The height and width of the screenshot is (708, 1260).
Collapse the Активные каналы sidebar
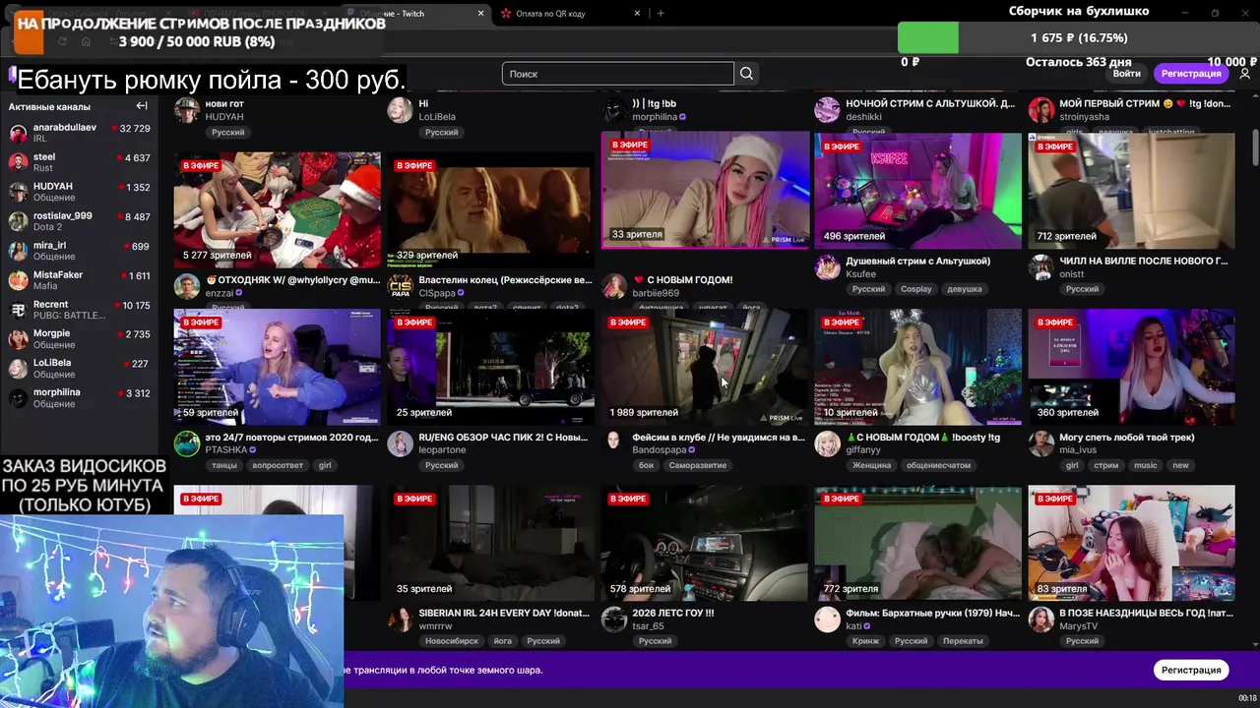[x=142, y=106]
